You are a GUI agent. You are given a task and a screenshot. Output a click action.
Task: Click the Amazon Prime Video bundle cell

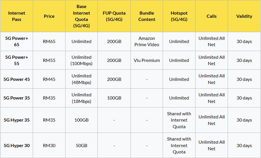point(147,41)
